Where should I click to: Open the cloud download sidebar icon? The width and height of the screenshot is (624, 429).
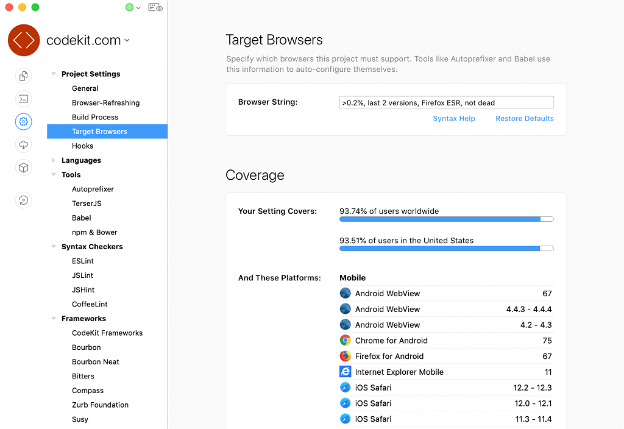pos(24,144)
